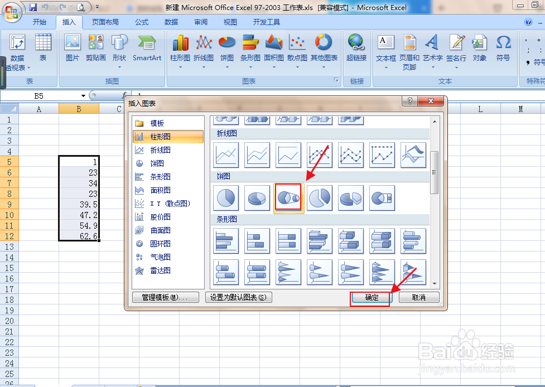Select 柱形图 in the chart category list
The image size is (545, 387).
click(168, 137)
